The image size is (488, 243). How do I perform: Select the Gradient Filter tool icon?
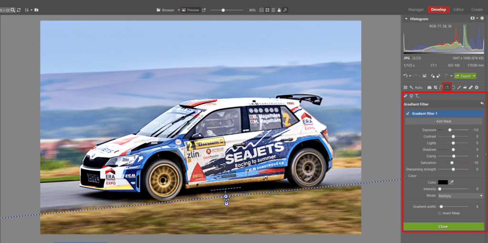pyautogui.click(x=447, y=87)
